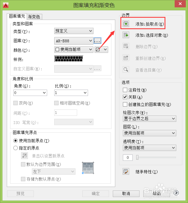Open the Type (类型) dropdown showing 预定义
Image resolution: width=188 pixels, height=203 pixels.
pyautogui.click(x=74, y=31)
